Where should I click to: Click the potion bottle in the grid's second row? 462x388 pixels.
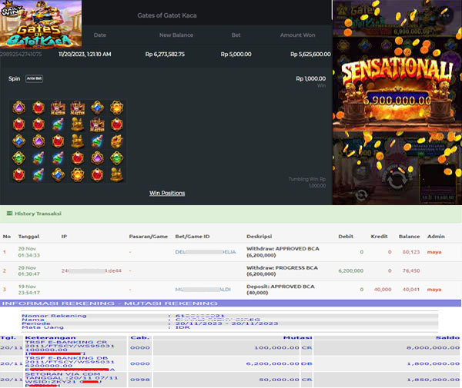coord(58,124)
